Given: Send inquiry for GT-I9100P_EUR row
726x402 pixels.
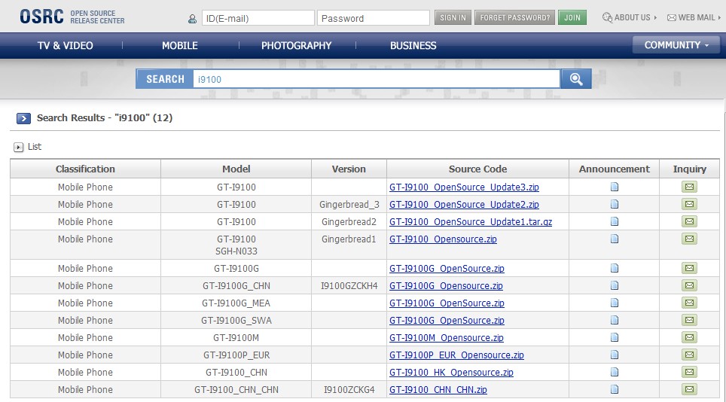Looking at the screenshot, I should [x=689, y=355].
